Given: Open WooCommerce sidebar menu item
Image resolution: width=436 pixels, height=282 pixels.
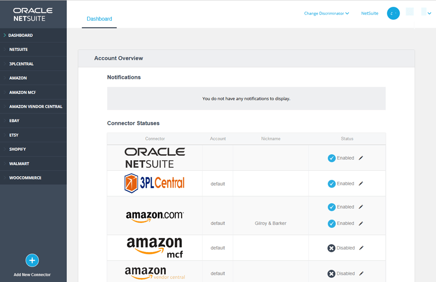Looking at the screenshot, I should (x=33, y=178).
